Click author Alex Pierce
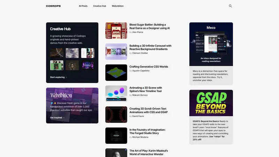Screen dimensions: 279x157 [137, 32]
